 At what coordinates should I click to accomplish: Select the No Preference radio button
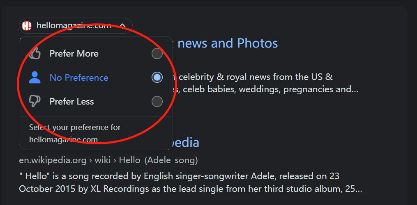click(x=157, y=77)
